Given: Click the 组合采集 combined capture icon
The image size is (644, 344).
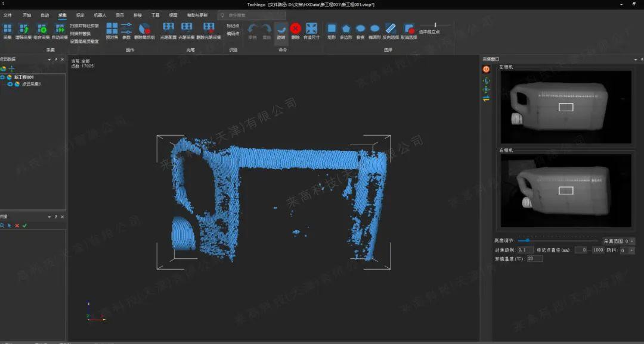Looking at the screenshot, I should point(42,29).
